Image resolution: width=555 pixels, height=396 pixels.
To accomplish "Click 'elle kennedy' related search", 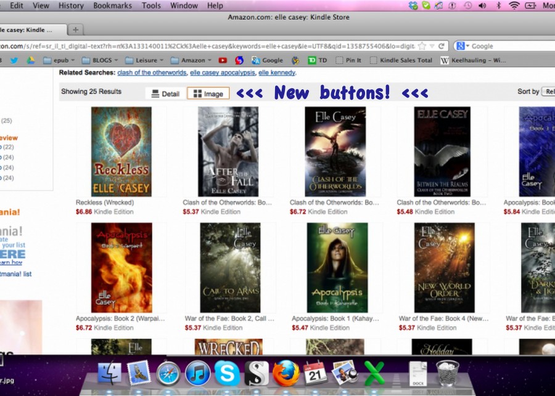I will (277, 73).
